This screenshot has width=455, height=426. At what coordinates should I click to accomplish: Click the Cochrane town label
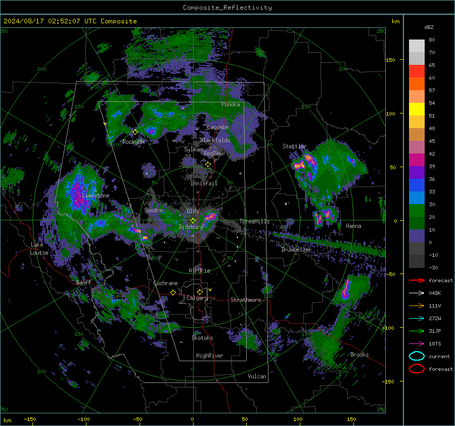[x=165, y=283]
